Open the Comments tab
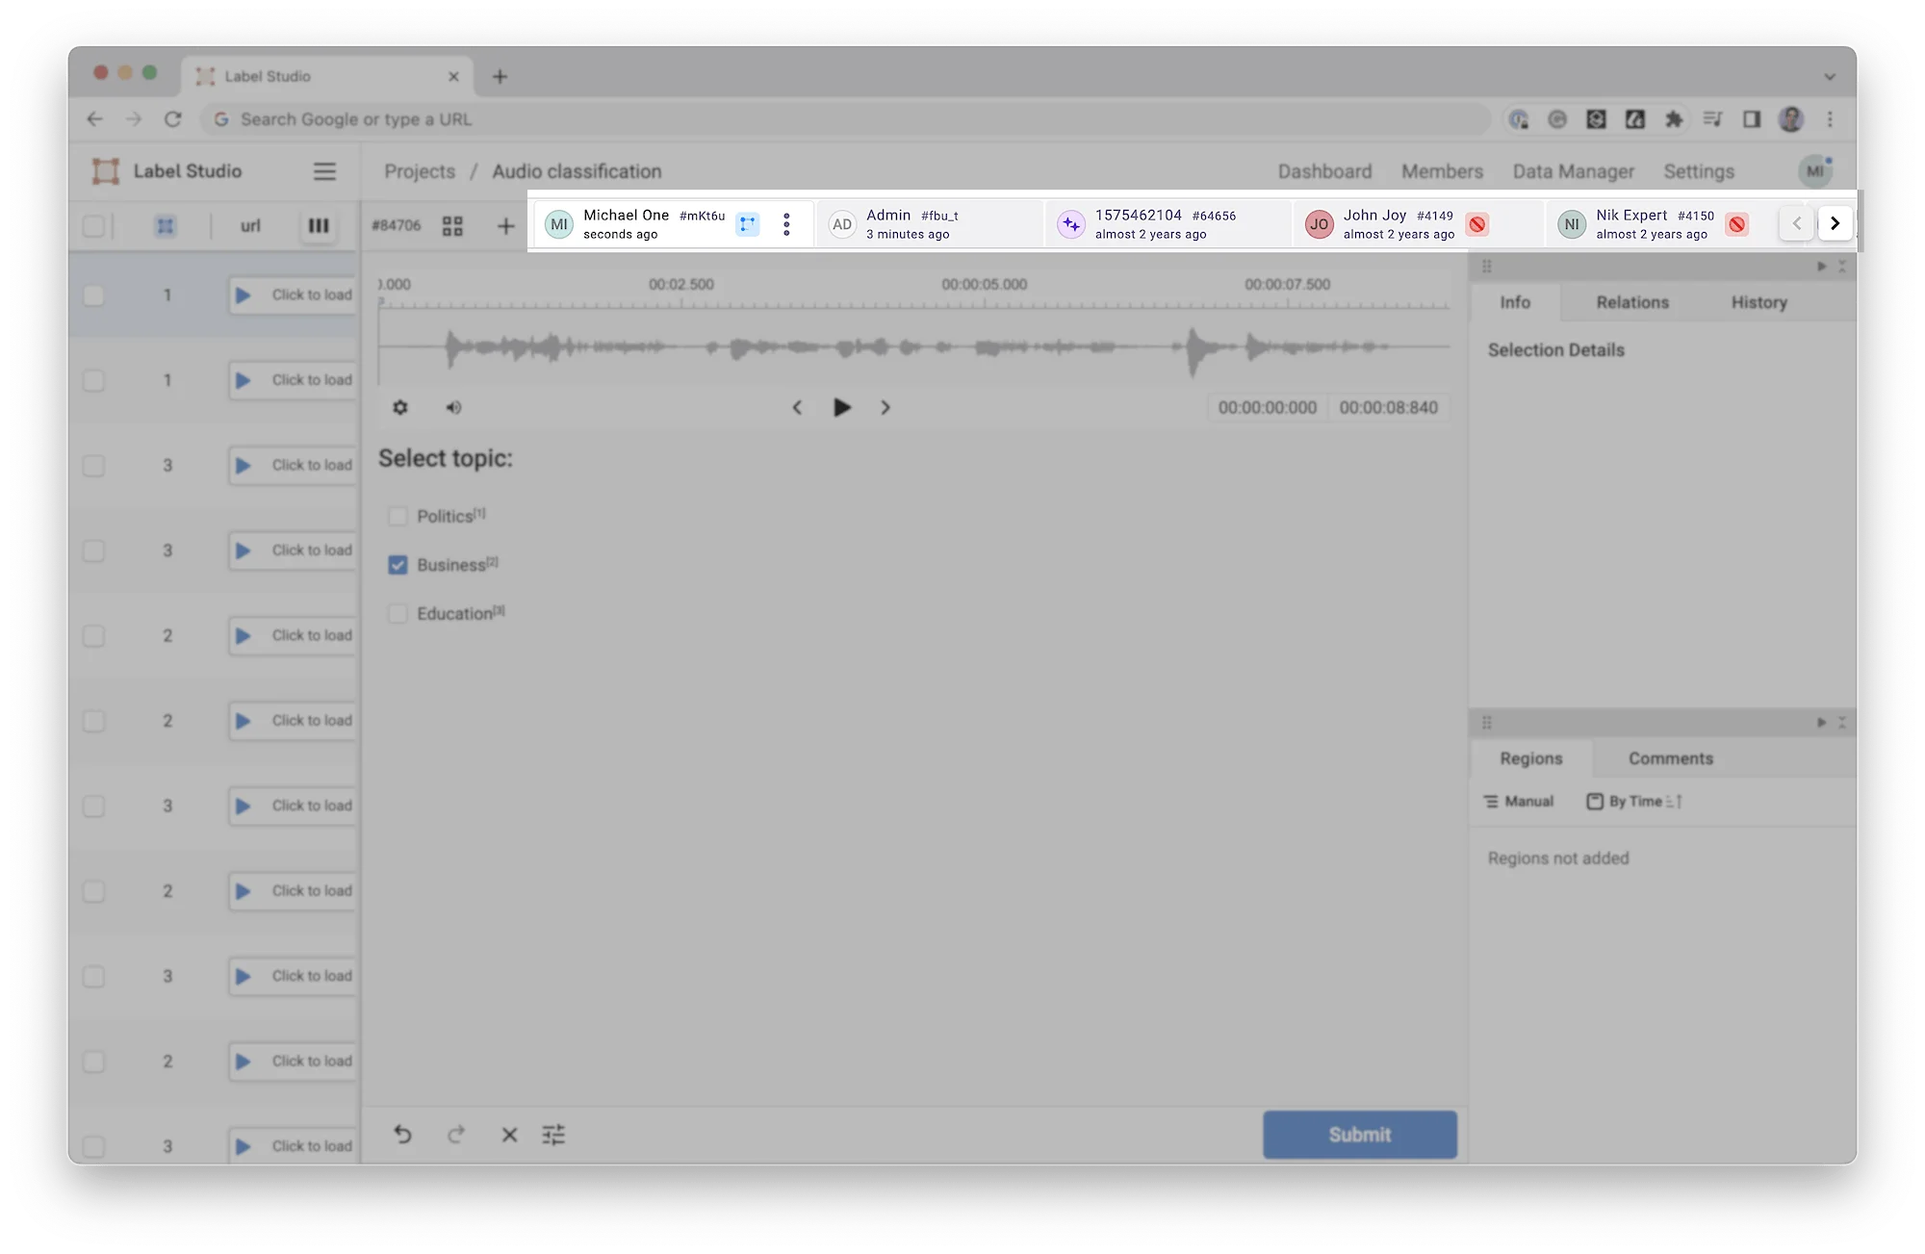1925x1254 pixels. click(x=1671, y=758)
